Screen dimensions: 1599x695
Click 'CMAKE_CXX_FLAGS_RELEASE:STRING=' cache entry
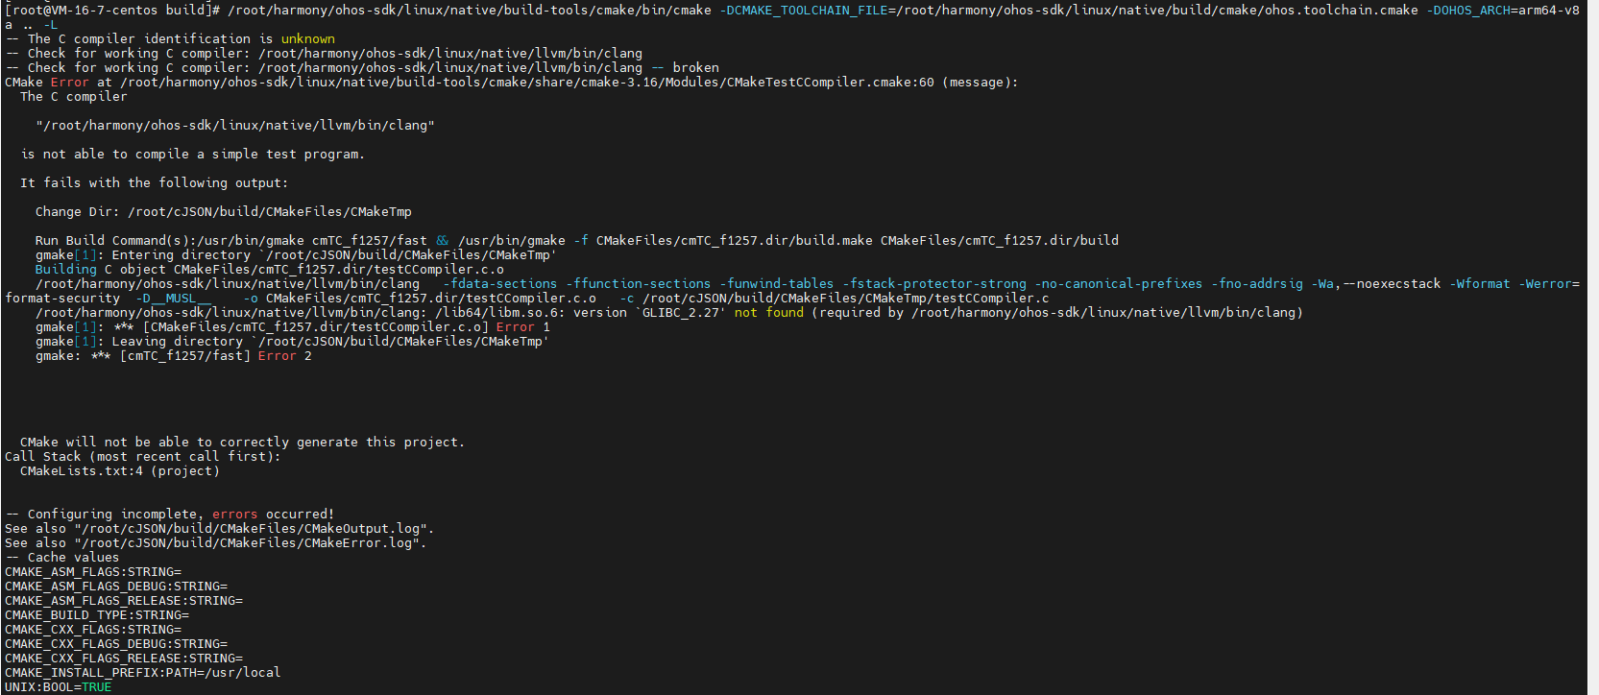[124, 659]
